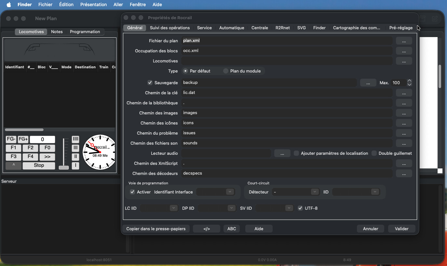Open the Détecteur dropdown

tap(296, 192)
